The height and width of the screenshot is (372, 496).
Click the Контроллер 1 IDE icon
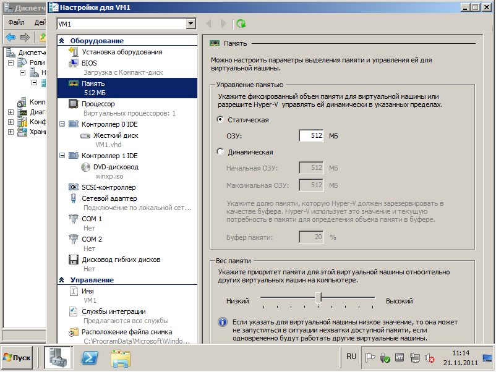74,156
